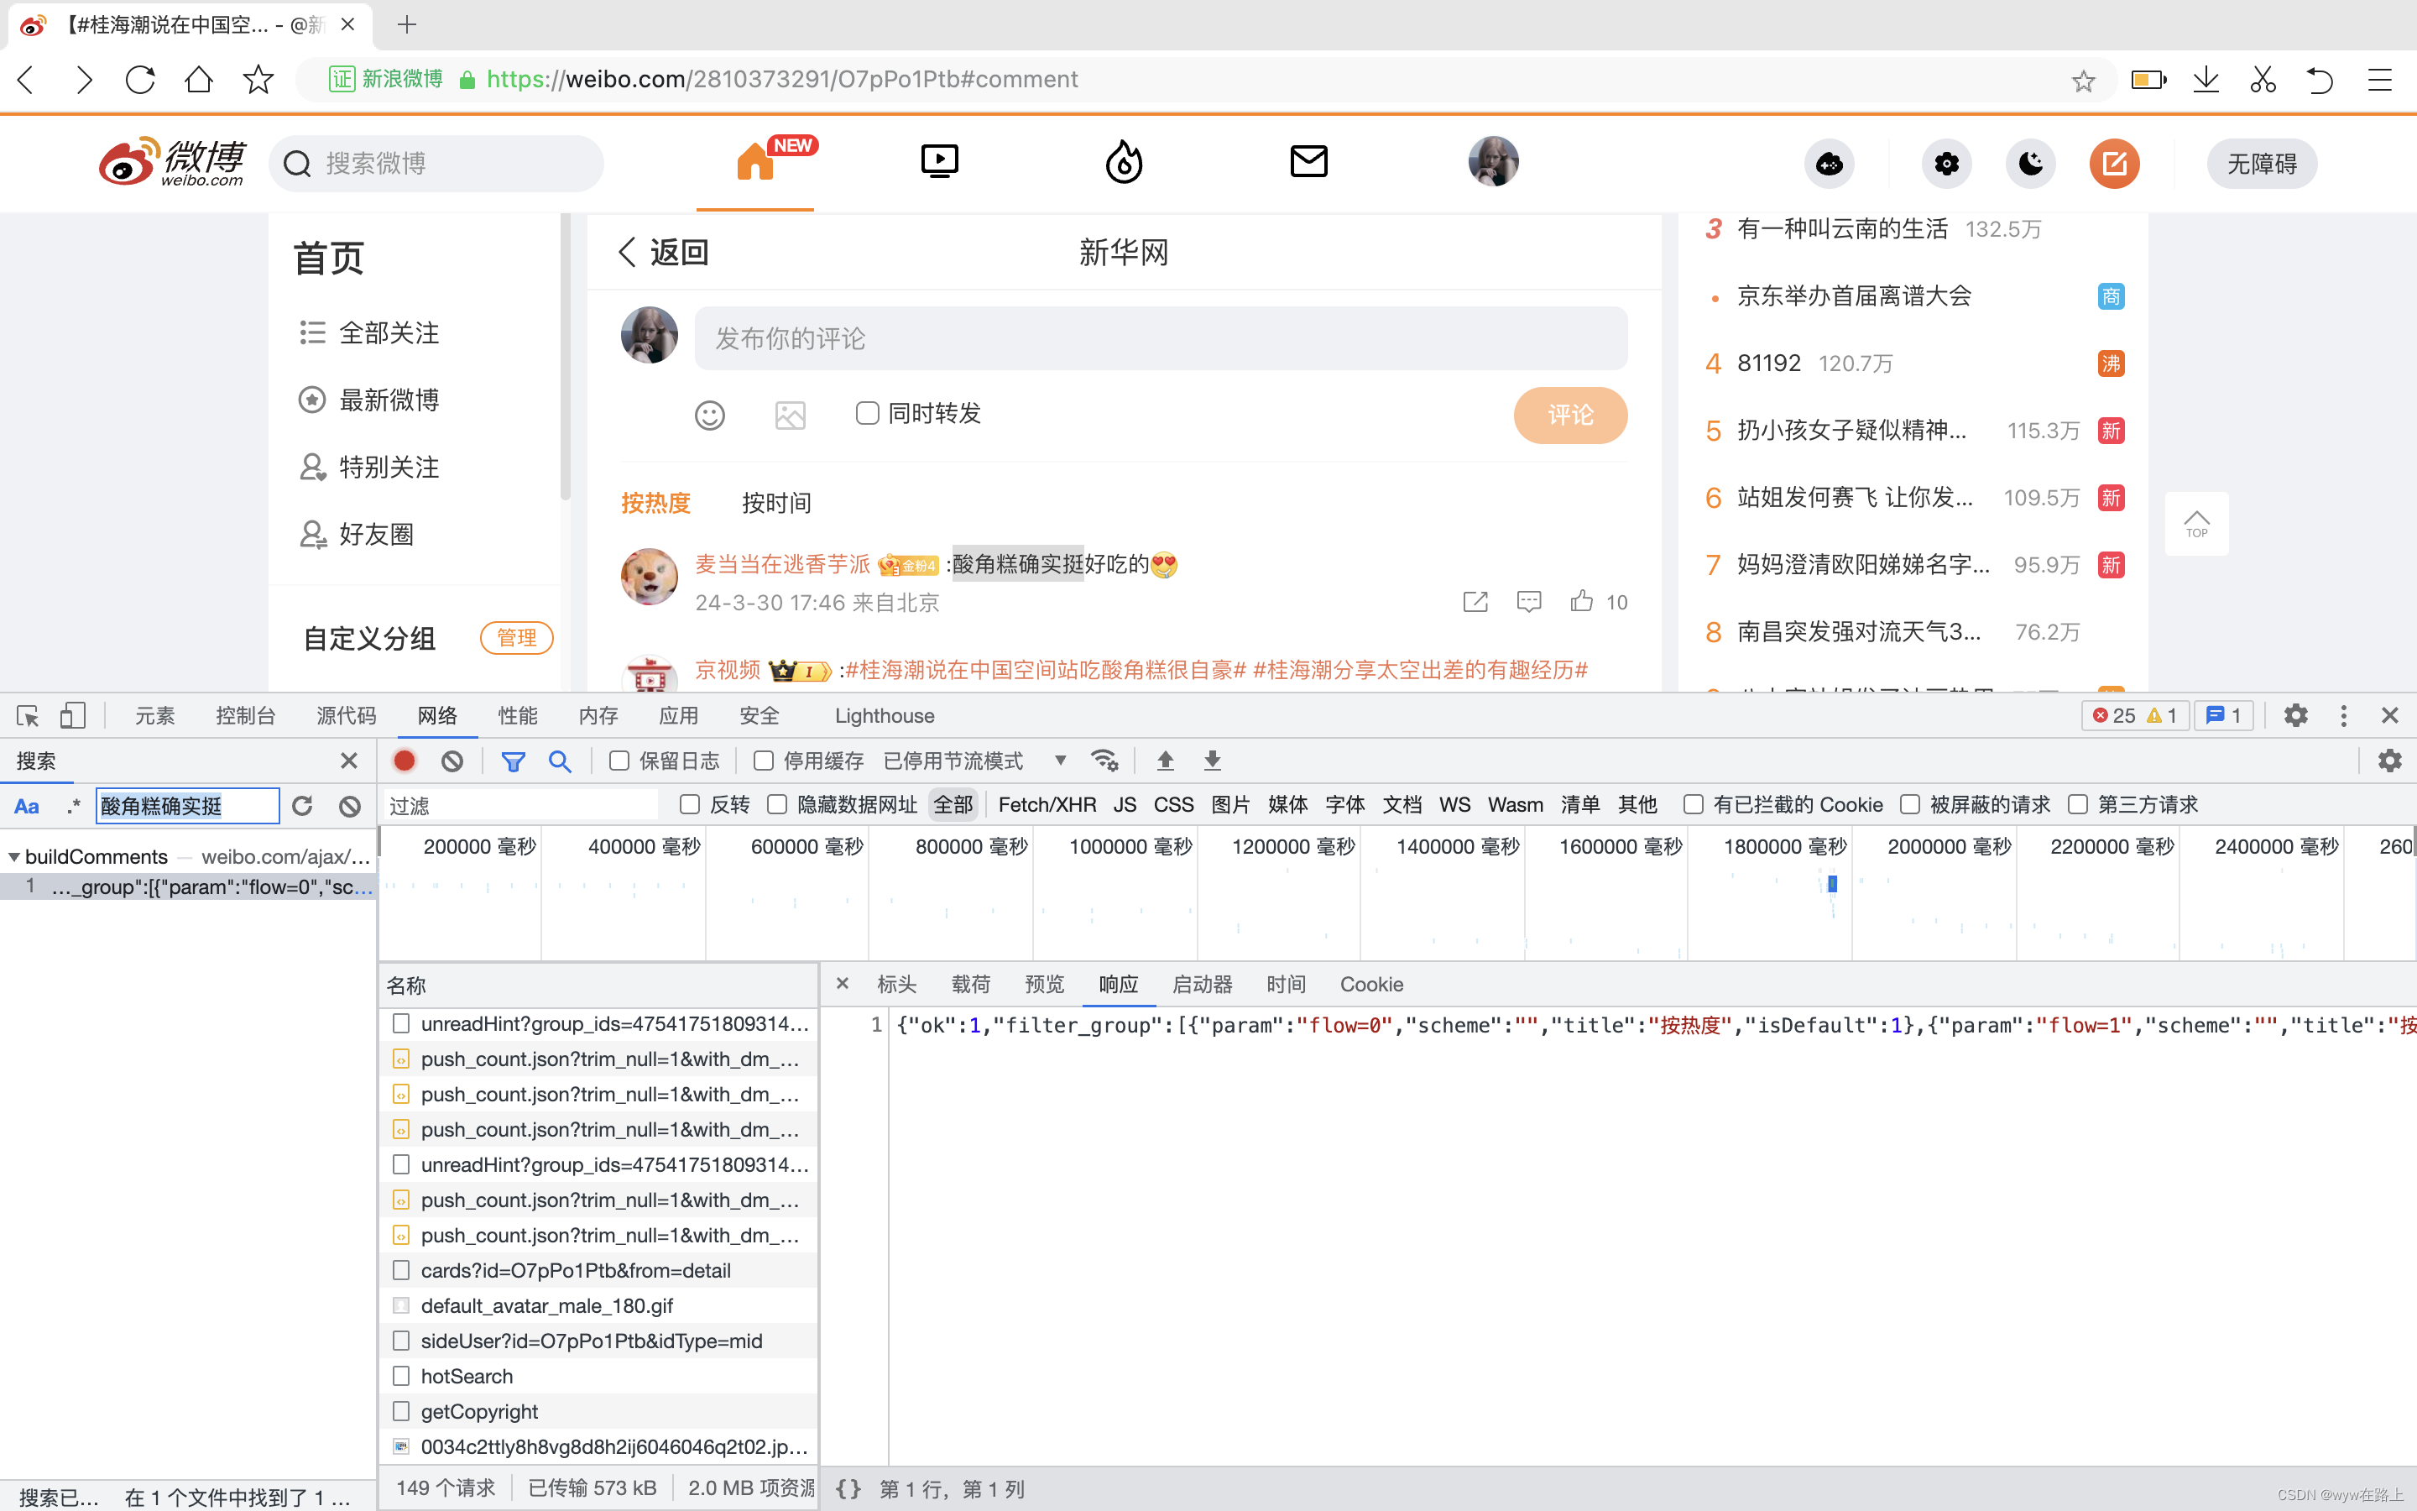
Task: Open 京东举办首届离谱大会 trending link
Action: (x=1854, y=295)
